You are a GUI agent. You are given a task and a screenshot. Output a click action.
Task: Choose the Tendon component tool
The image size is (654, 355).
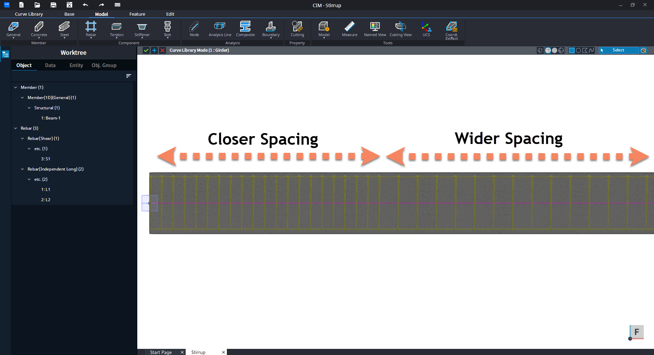click(x=116, y=29)
